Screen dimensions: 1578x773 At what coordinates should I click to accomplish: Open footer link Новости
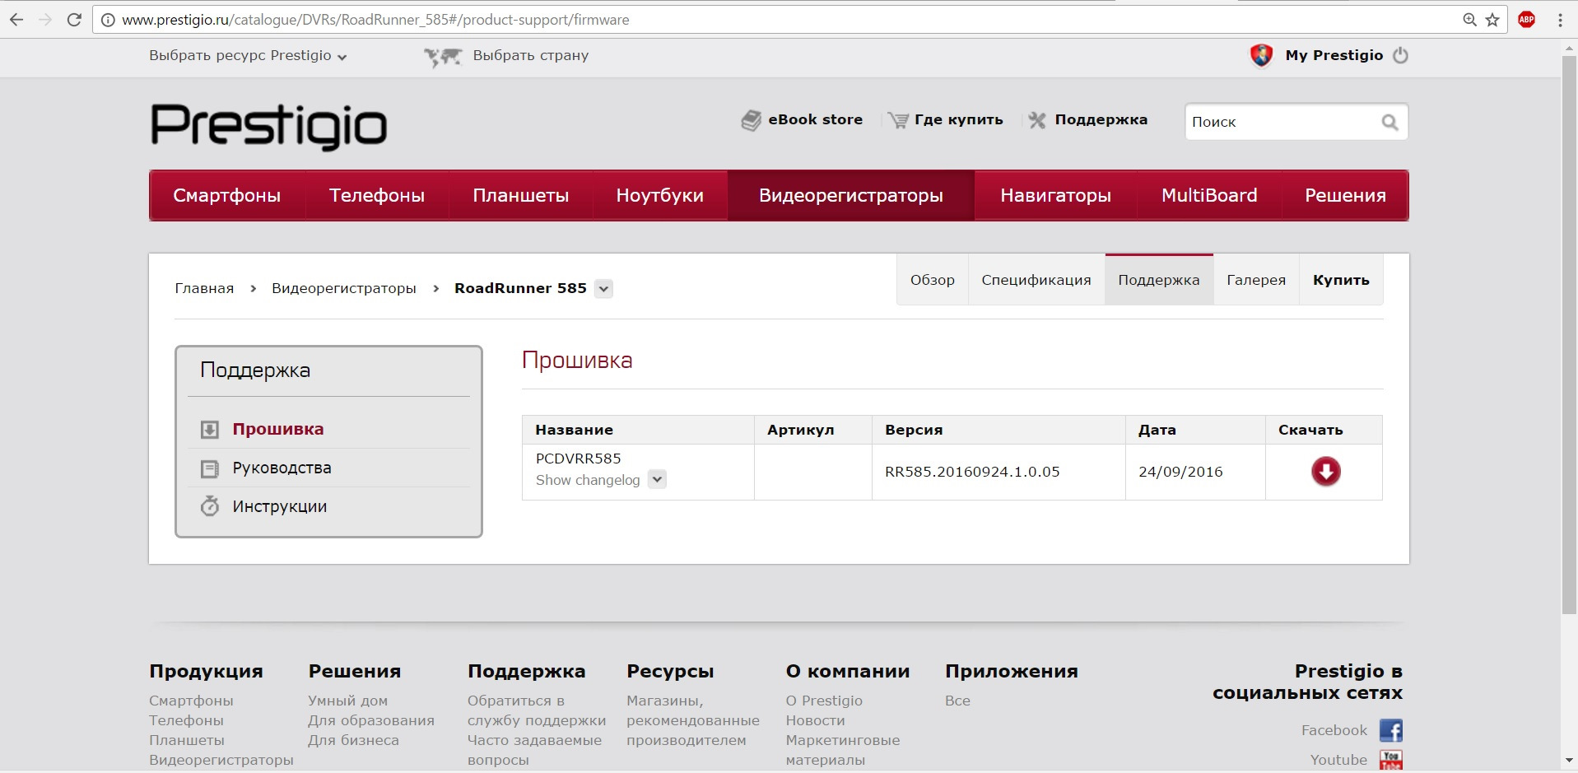[x=815, y=720]
